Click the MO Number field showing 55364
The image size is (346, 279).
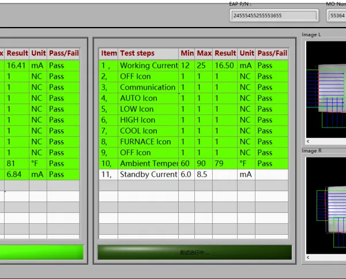tap(336, 16)
